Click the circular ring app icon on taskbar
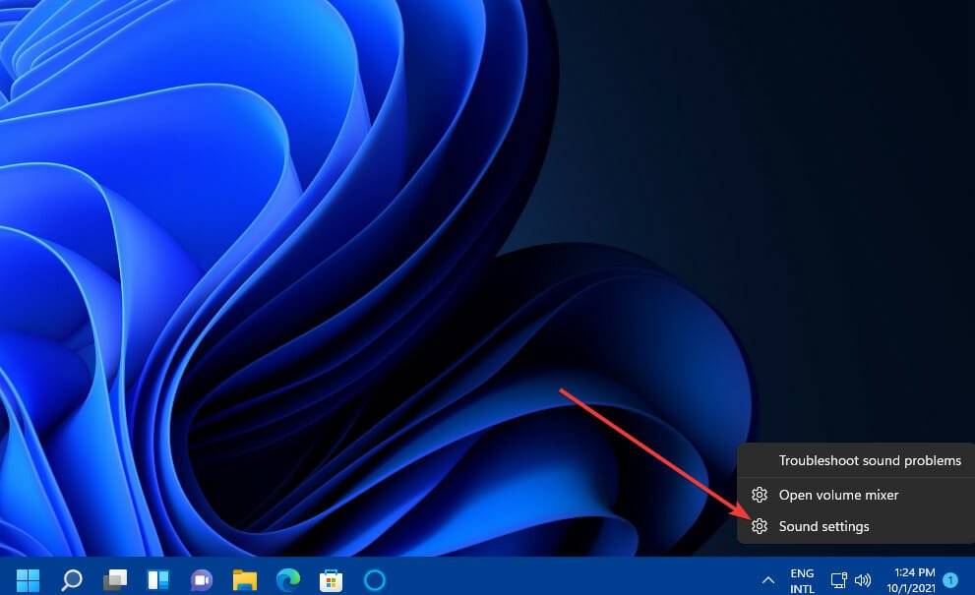975x595 pixels. (x=373, y=578)
